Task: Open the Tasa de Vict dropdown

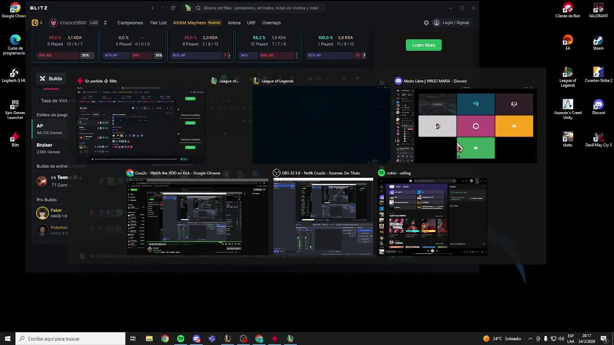Action: click(55, 101)
